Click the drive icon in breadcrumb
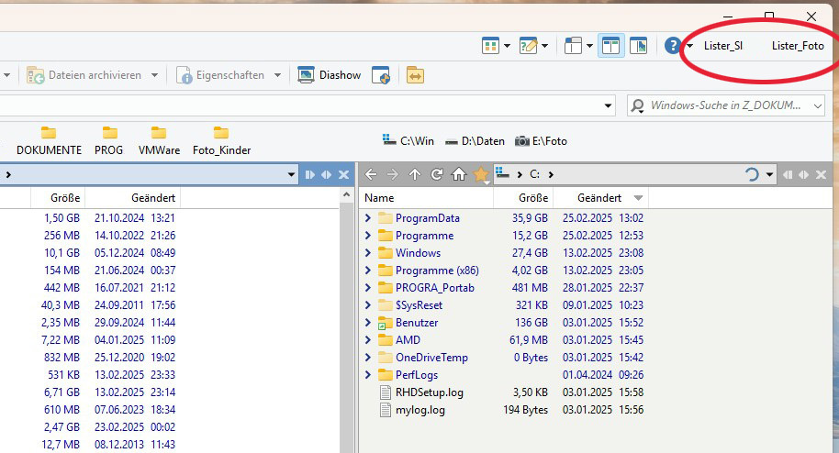Image resolution: width=839 pixels, height=453 pixels. (502, 172)
